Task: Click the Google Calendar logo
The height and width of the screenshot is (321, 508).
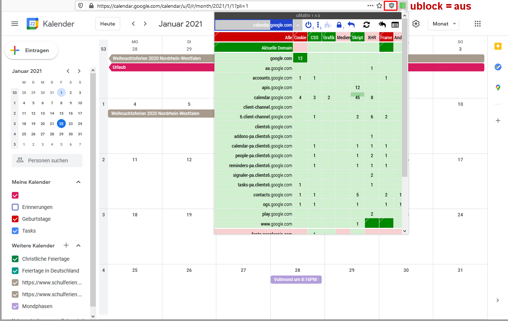Action: point(33,24)
